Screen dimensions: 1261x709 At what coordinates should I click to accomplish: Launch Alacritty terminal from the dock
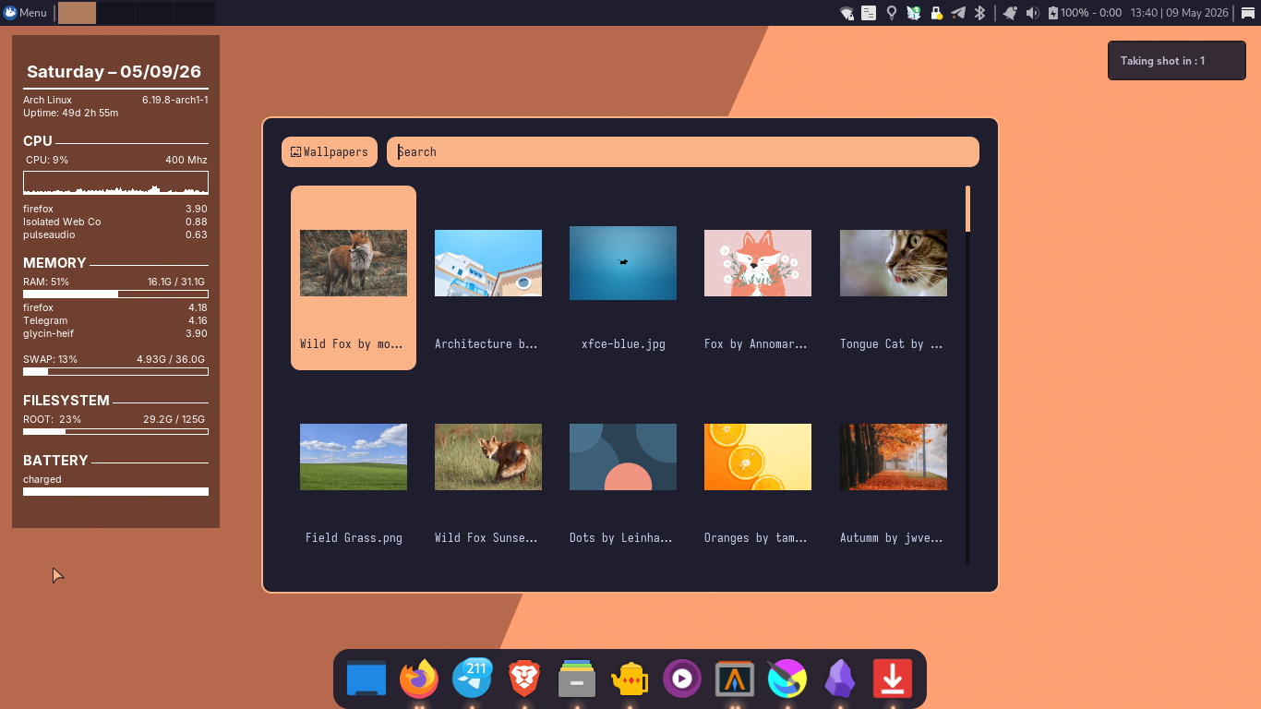[735, 679]
